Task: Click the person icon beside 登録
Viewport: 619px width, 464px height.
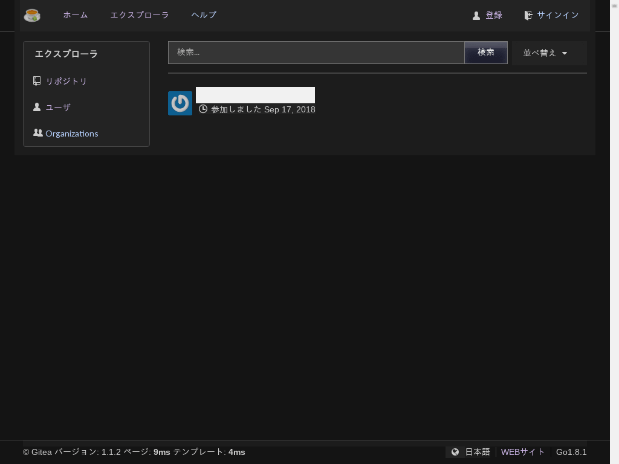Action: [x=476, y=15]
